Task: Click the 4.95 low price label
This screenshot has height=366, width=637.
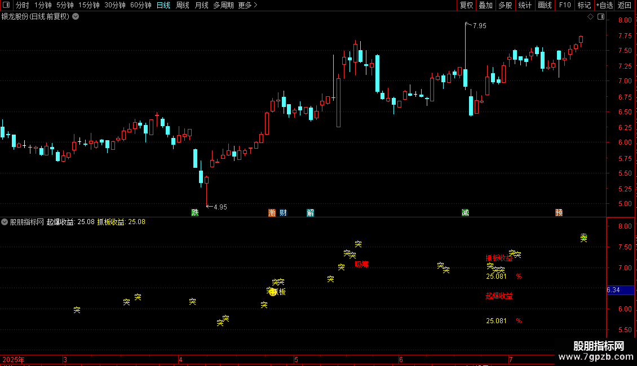Action: 220,207
